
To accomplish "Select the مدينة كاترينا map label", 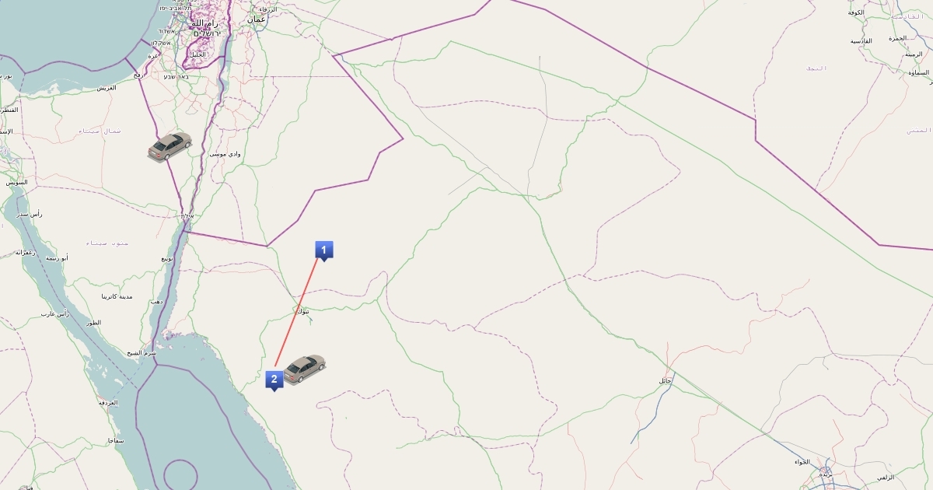I will click(117, 296).
